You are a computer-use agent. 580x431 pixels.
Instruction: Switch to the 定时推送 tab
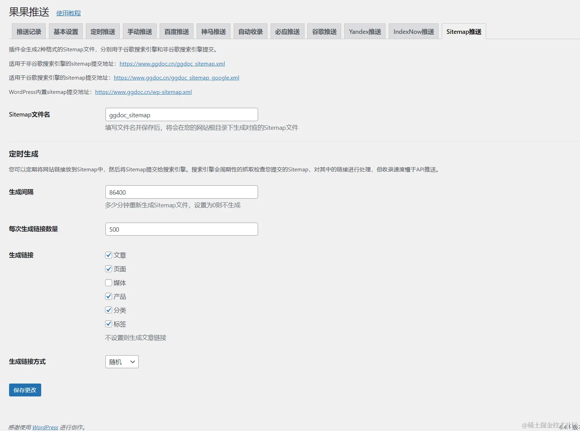coord(103,31)
